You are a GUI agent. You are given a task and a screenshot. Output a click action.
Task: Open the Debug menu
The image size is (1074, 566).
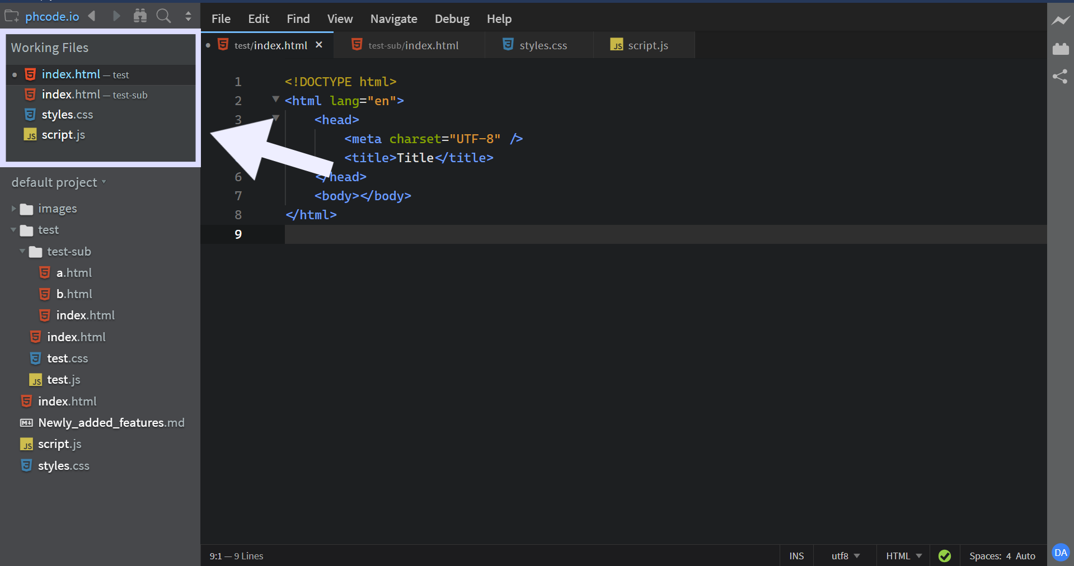(x=452, y=19)
